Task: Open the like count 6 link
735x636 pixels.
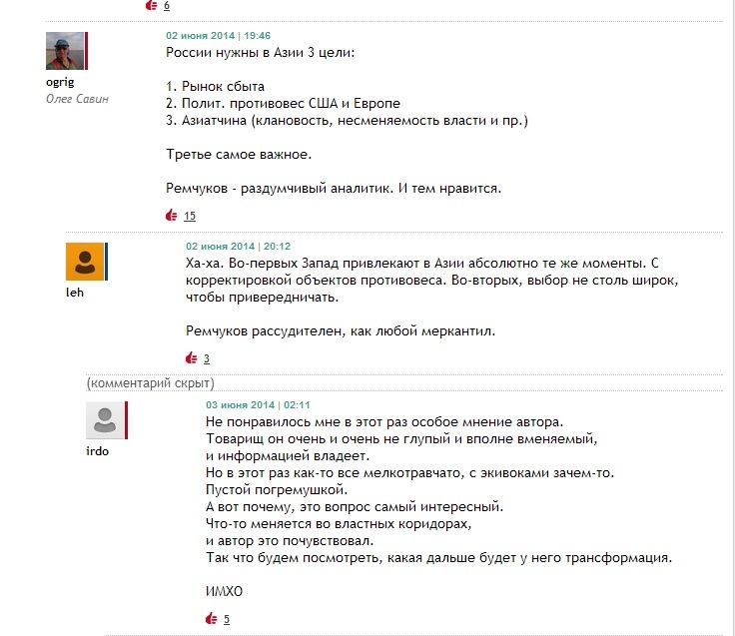Action: pos(167,6)
